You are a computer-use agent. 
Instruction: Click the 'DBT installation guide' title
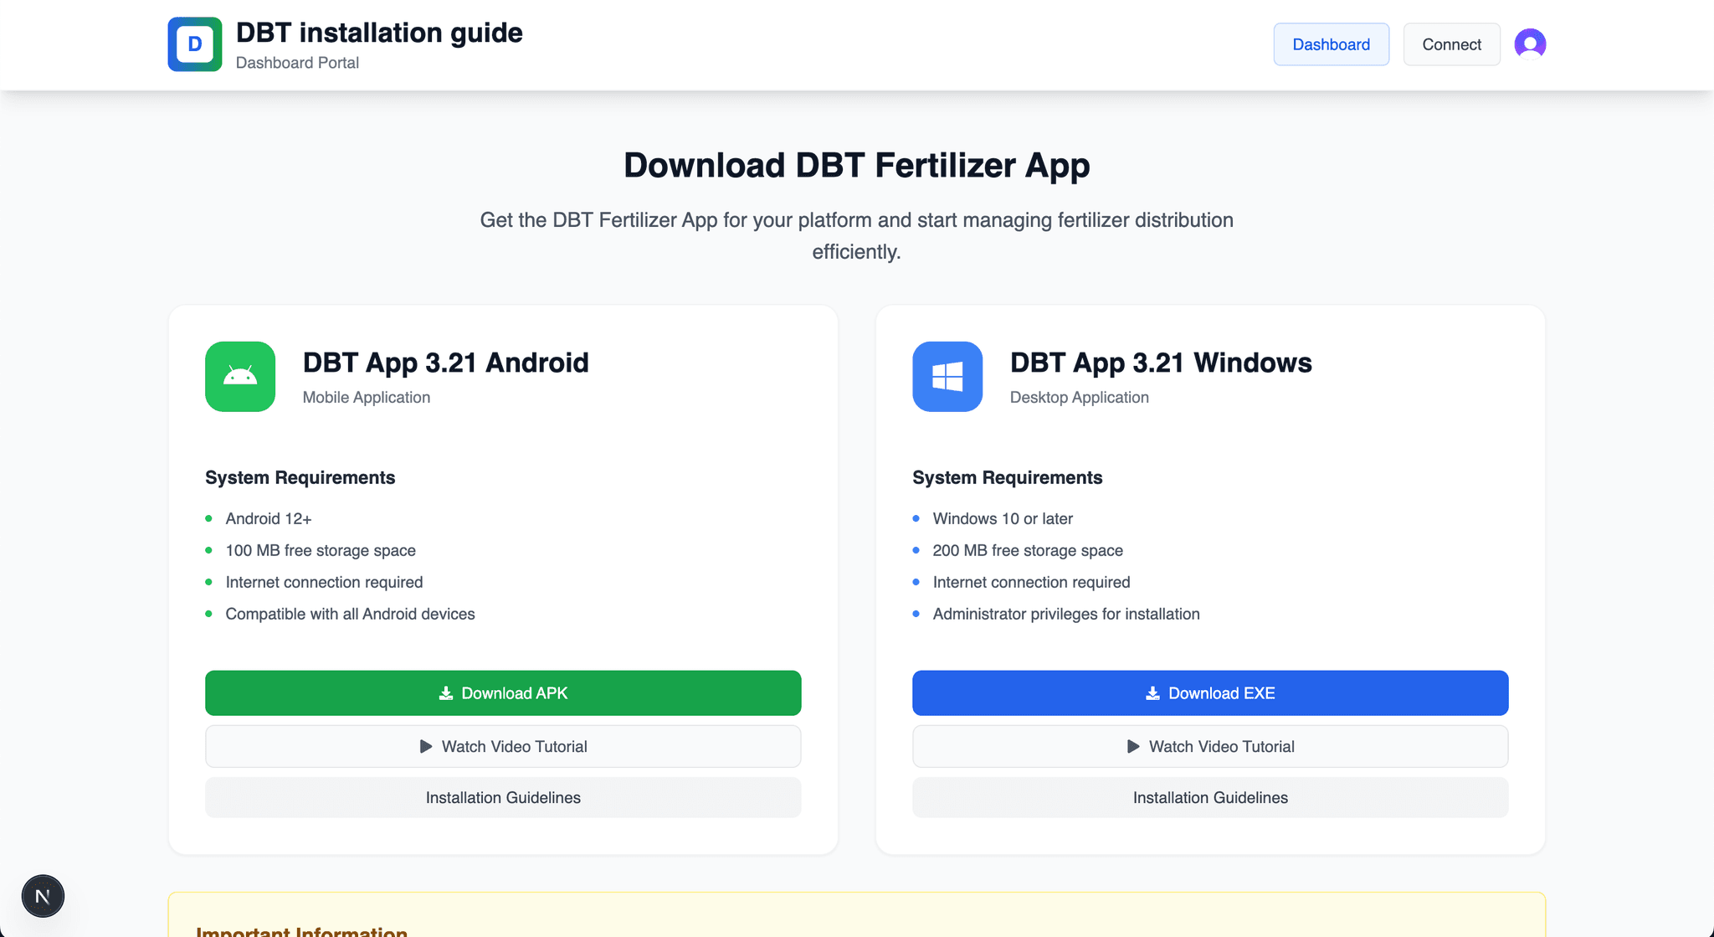(x=379, y=33)
